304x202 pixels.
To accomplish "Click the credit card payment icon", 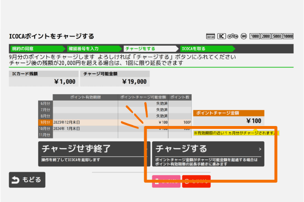I will click(x=210, y=36).
